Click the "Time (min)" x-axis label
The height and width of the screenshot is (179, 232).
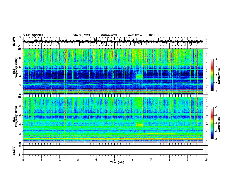pos(117,162)
